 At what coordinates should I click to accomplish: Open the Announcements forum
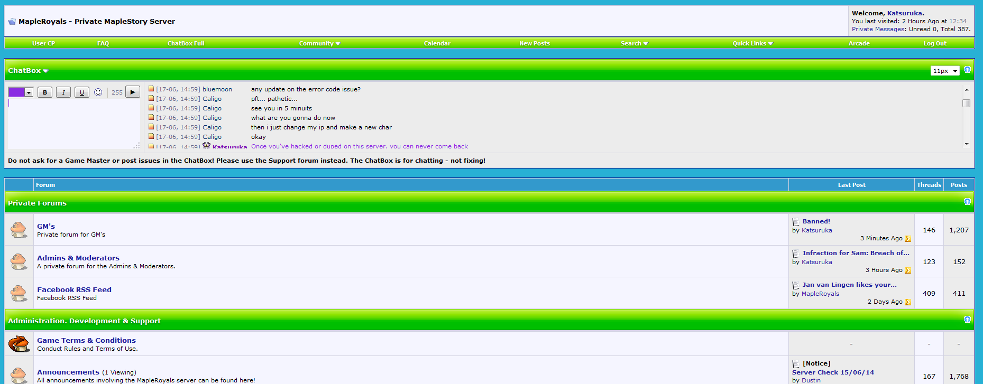(68, 372)
